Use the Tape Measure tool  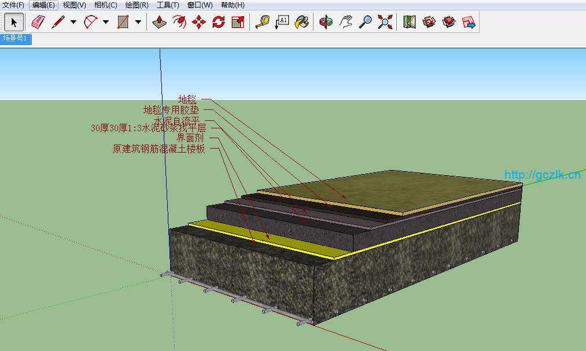262,23
